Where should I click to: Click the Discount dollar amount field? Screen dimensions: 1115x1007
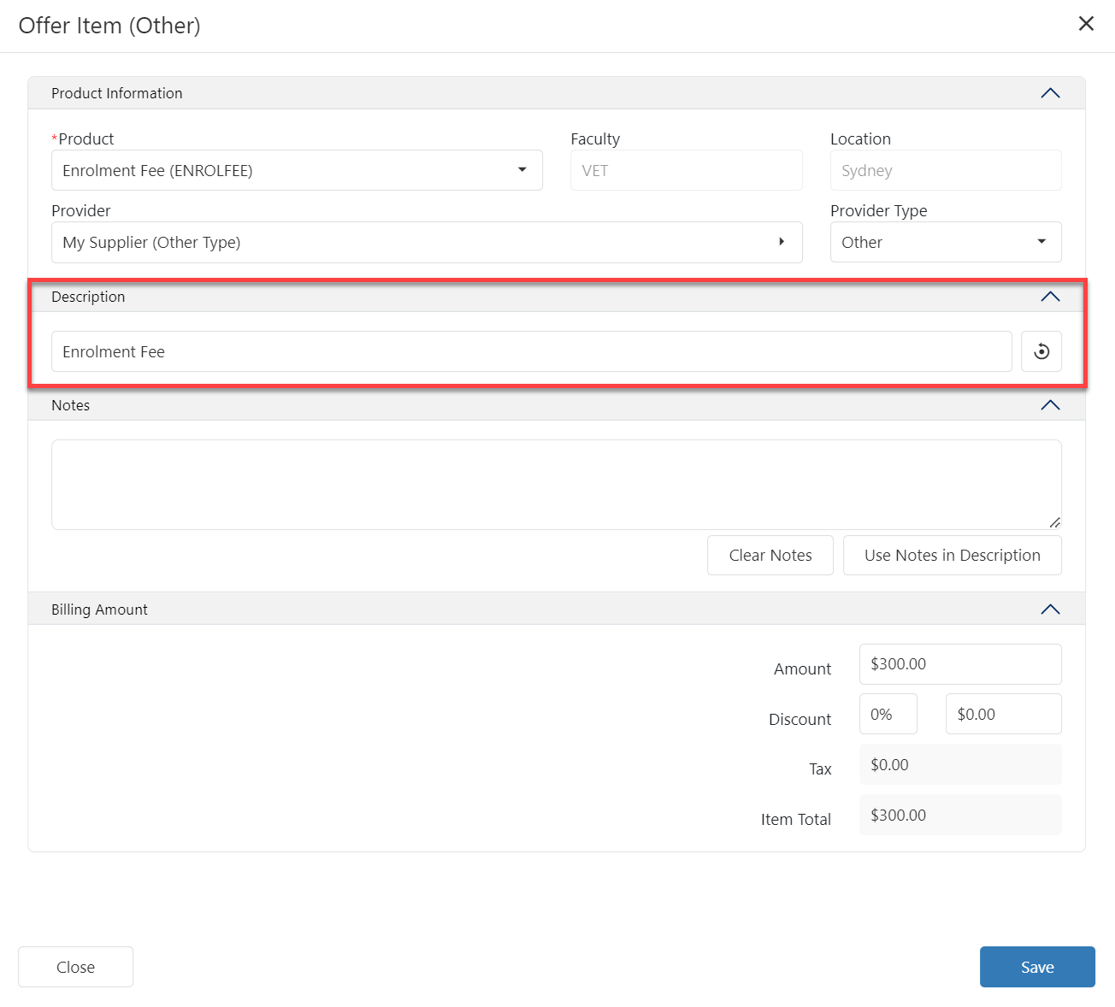click(1002, 714)
